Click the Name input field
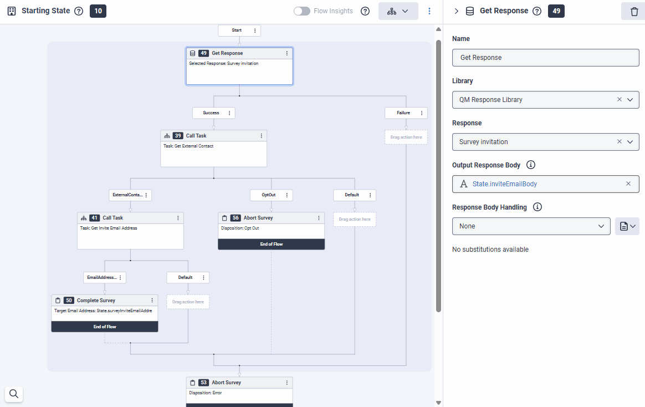 [545, 58]
